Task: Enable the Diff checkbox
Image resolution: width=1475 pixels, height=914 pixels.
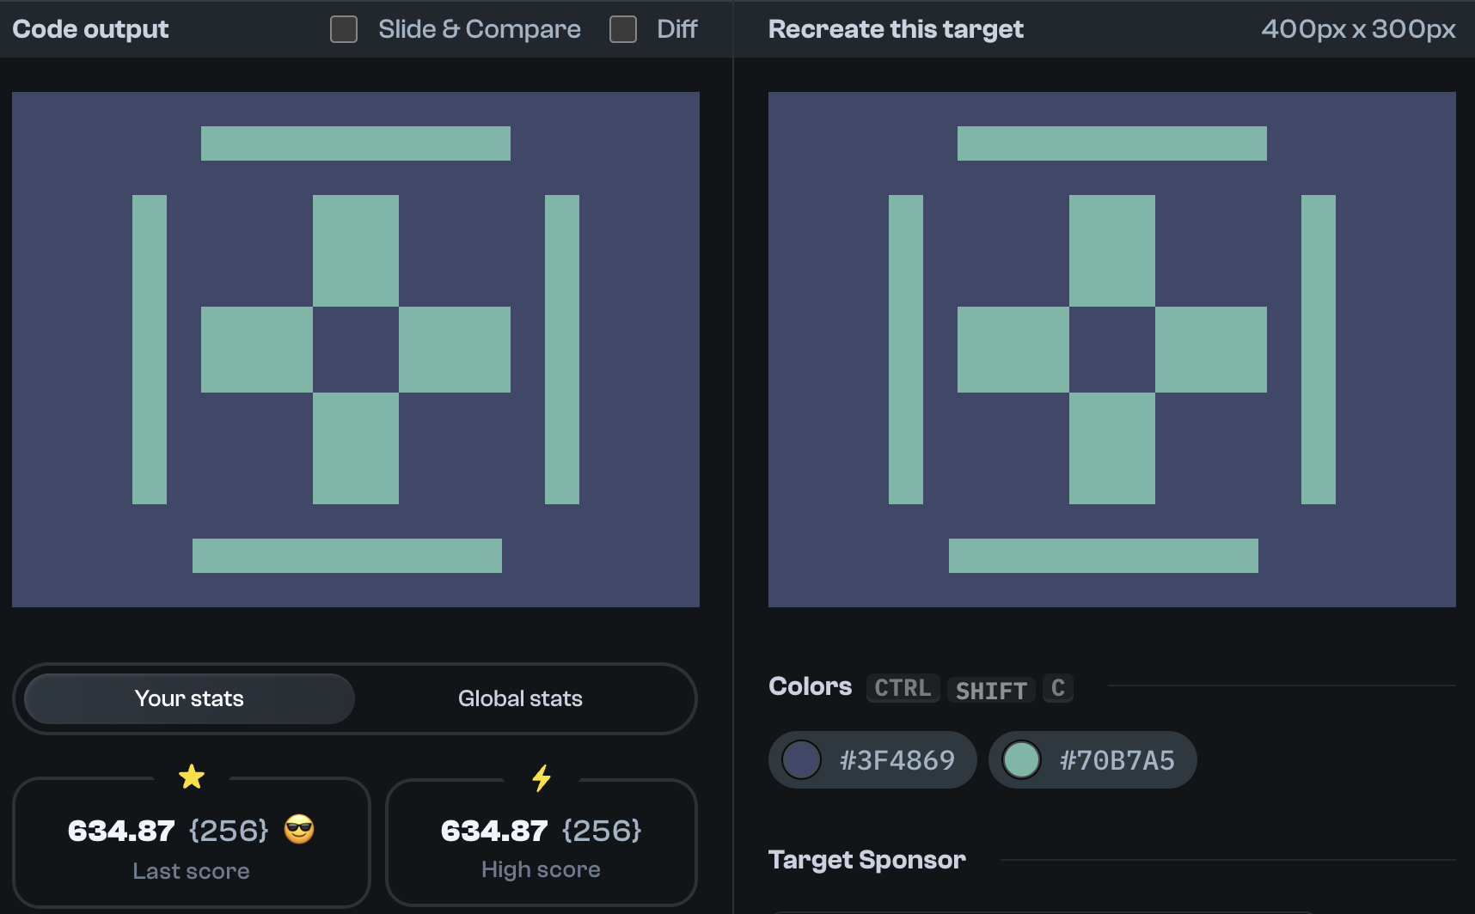Action: 622,28
